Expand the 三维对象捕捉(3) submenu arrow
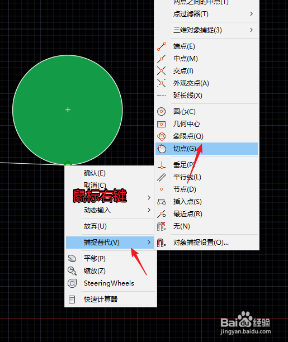This screenshot has width=288, height=342. [252, 30]
